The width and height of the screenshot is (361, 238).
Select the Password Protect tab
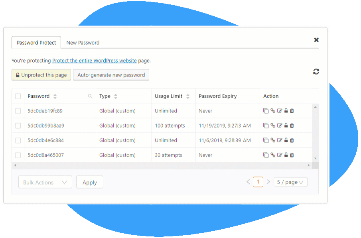36,43
